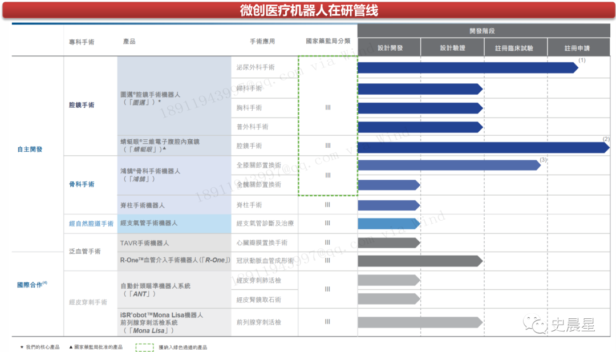Click the 國家藥監局分類 column header
Image resolution: width=616 pixels, height=352 pixels.
pos(328,41)
